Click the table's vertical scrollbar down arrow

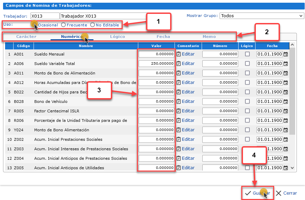tap(292, 168)
